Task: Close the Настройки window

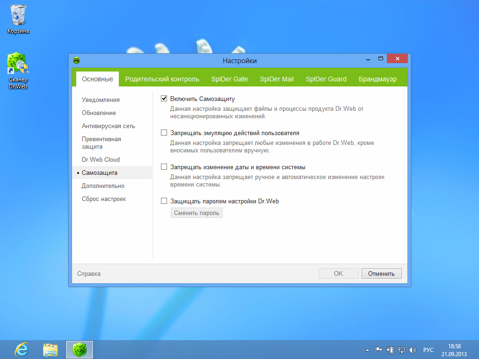Action: (x=397, y=58)
